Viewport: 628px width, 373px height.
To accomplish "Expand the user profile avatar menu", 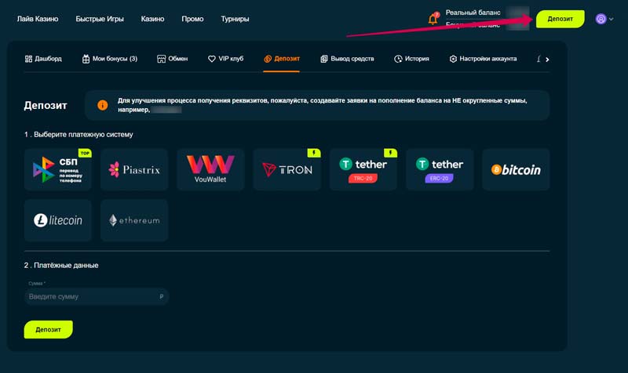I will pos(604,19).
